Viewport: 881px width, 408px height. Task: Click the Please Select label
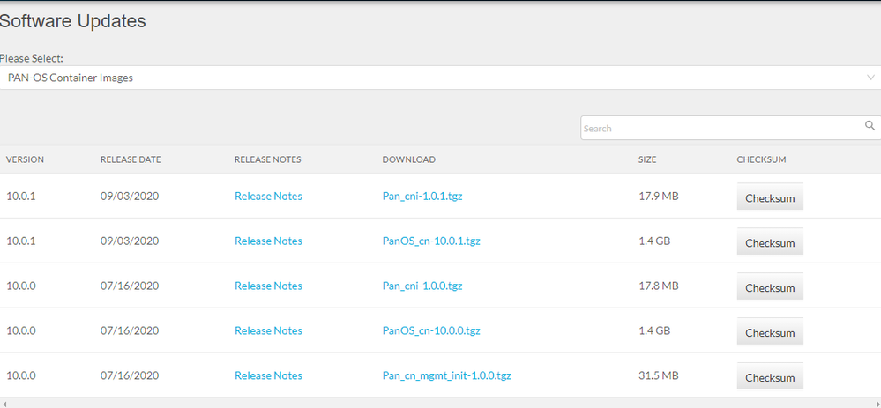[x=32, y=58]
